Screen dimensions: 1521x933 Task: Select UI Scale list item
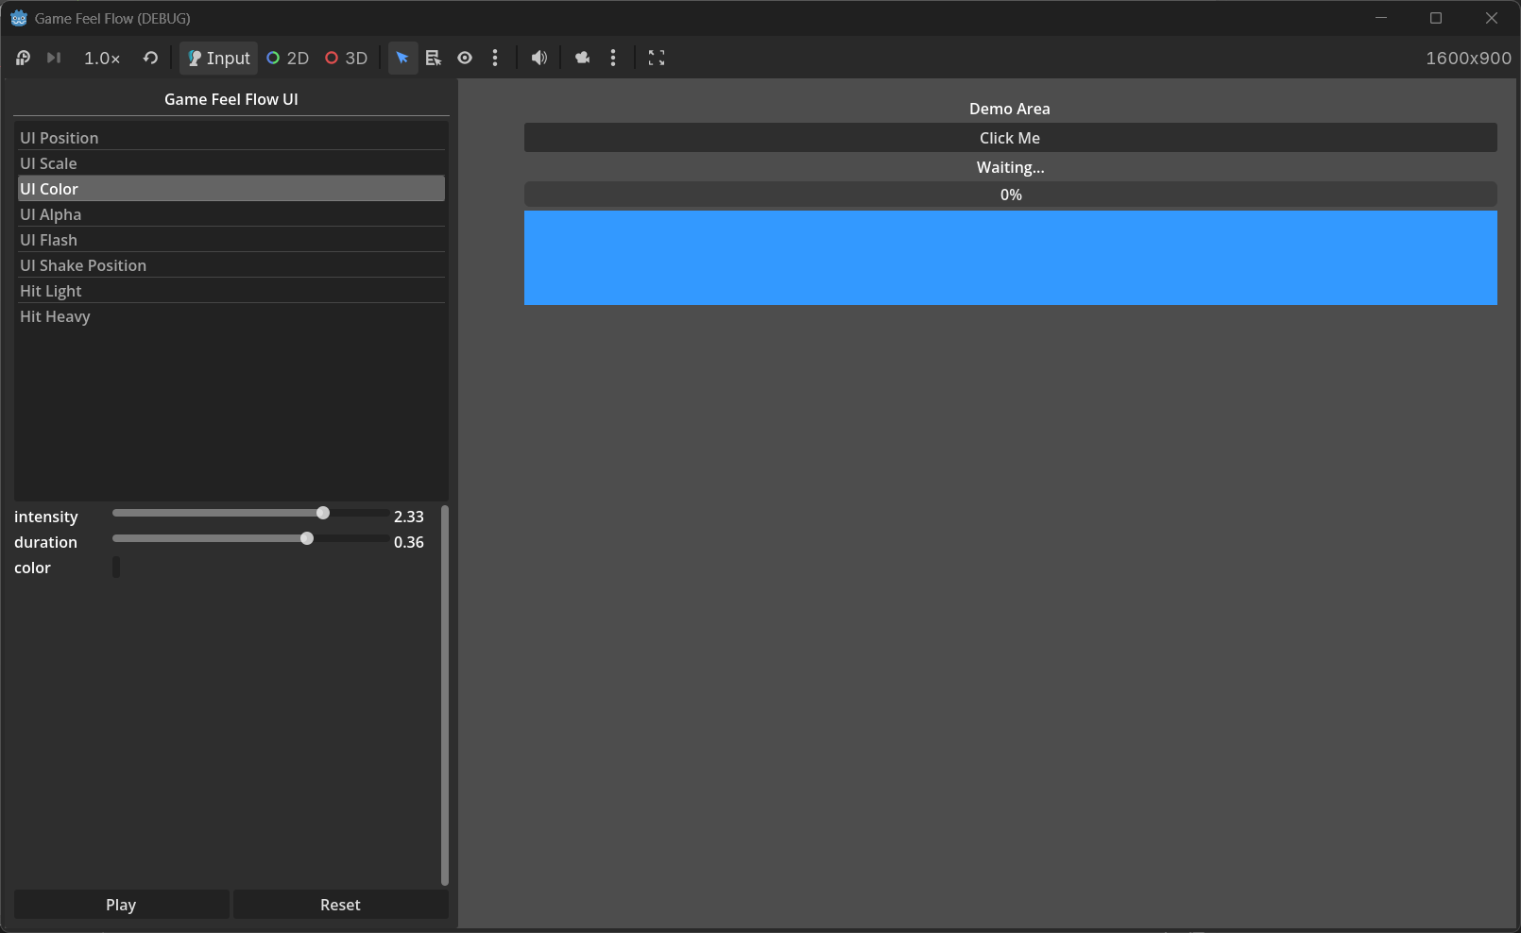pyautogui.click(x=231, y=163)
